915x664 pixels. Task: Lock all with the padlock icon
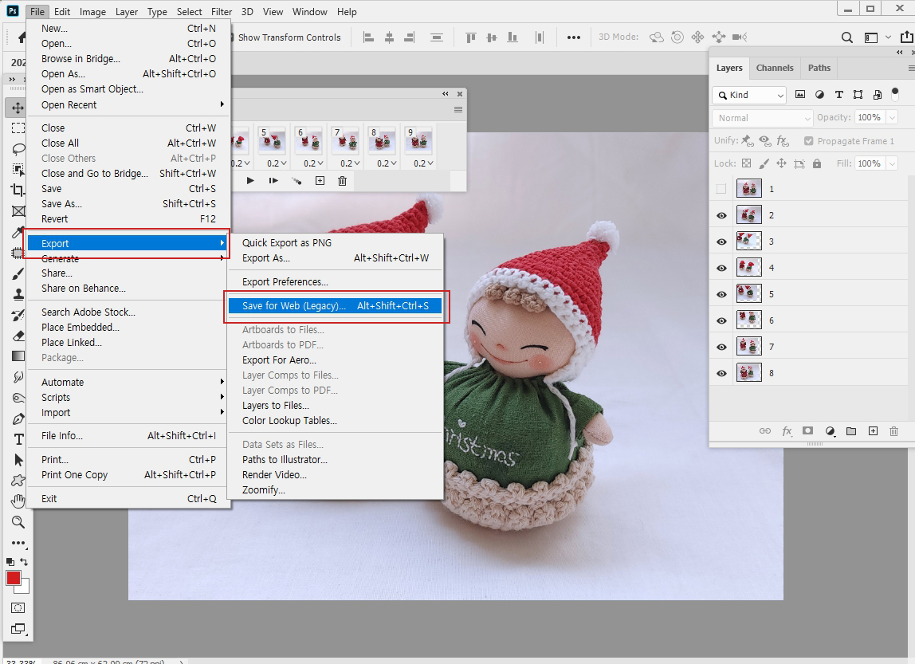(817, 164)
